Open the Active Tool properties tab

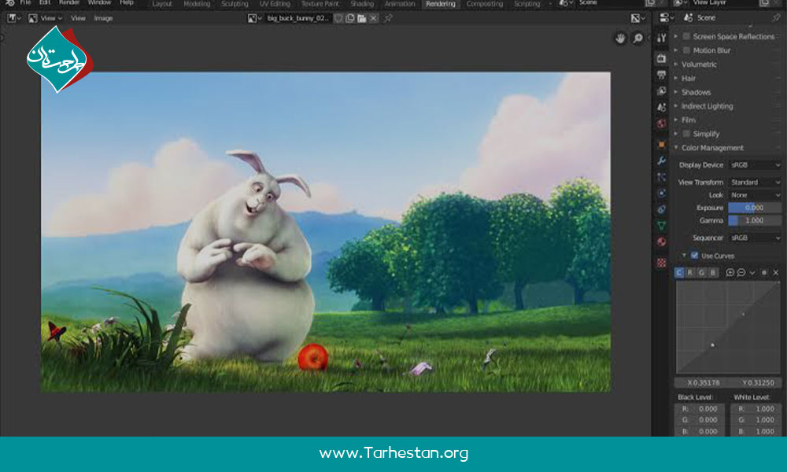click(x=662, y=38)
